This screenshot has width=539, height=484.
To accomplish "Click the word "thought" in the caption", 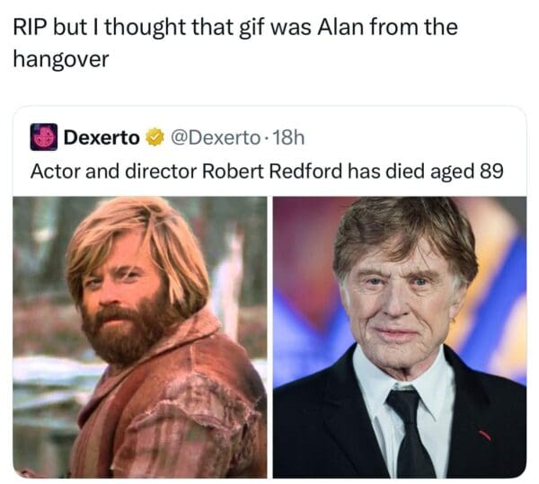I will [x=143, y=27].
